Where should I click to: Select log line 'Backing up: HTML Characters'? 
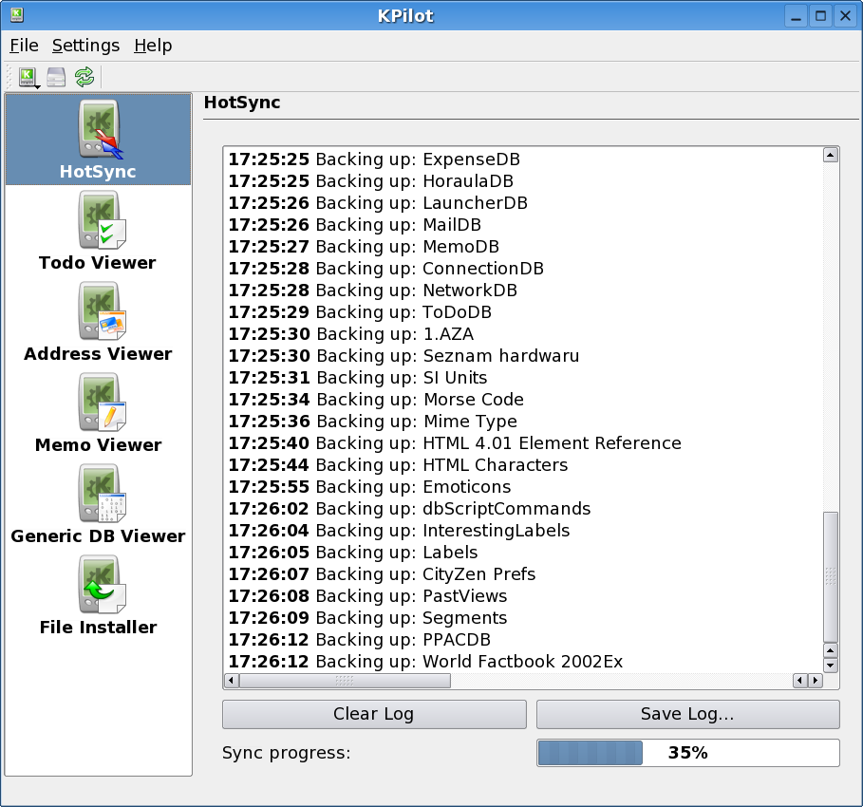click(398, 465)
